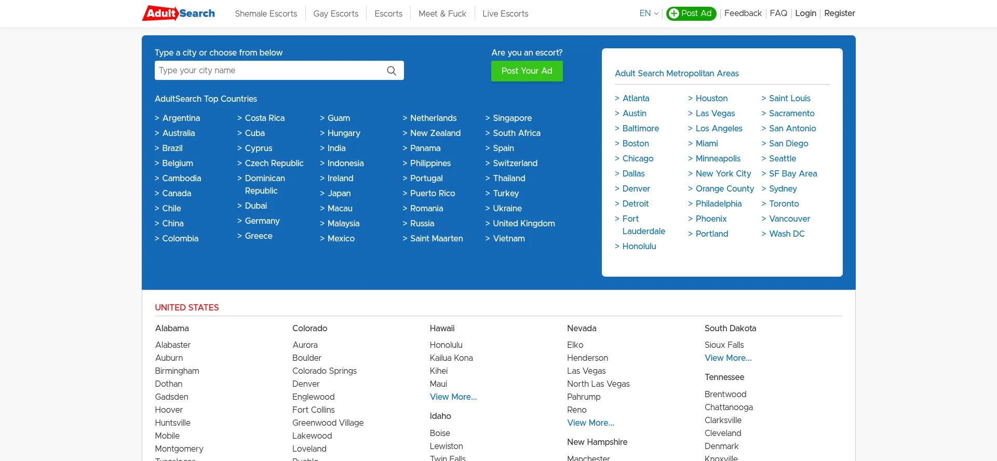This screenshot has height=461, width=997.
Task: Expand View More under Nevada
Action: [x=590, y=423]
